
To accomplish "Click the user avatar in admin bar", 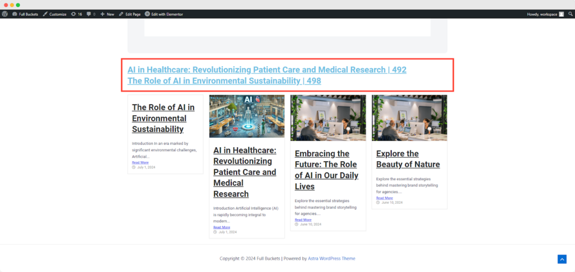I will (x=562, y=14).
